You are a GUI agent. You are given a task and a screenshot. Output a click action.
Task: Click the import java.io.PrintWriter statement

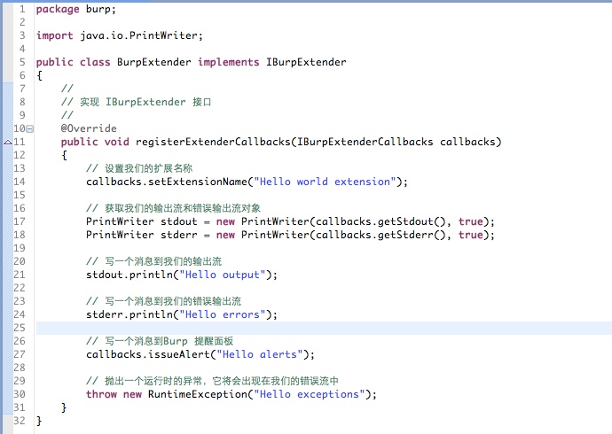(120, 35)
